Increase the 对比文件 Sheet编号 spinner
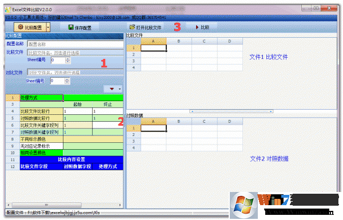Screen dimensions: 343x220 click(67, 79)
